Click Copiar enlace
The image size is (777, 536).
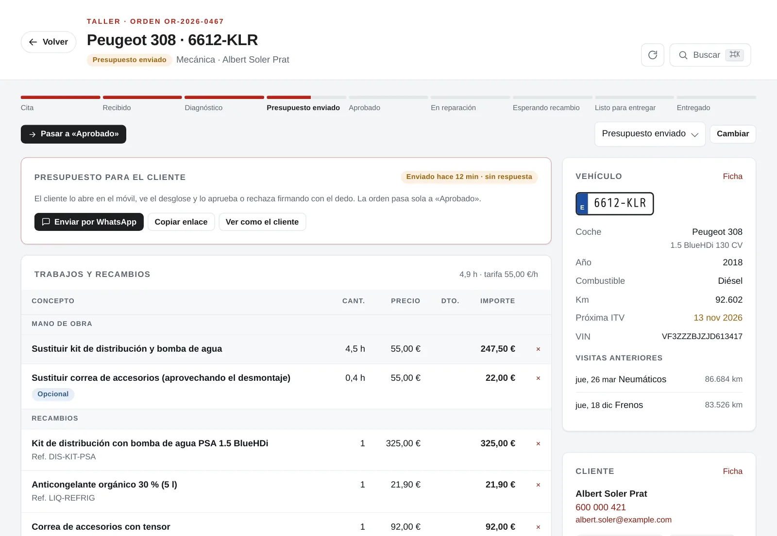pos(181,222)
